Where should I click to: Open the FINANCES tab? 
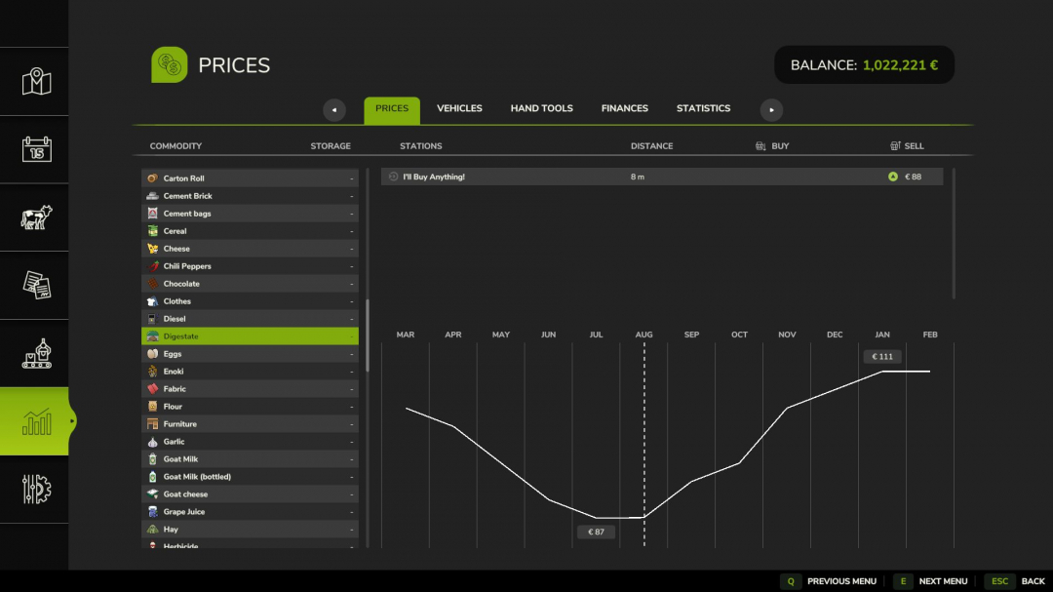point(625,109)
